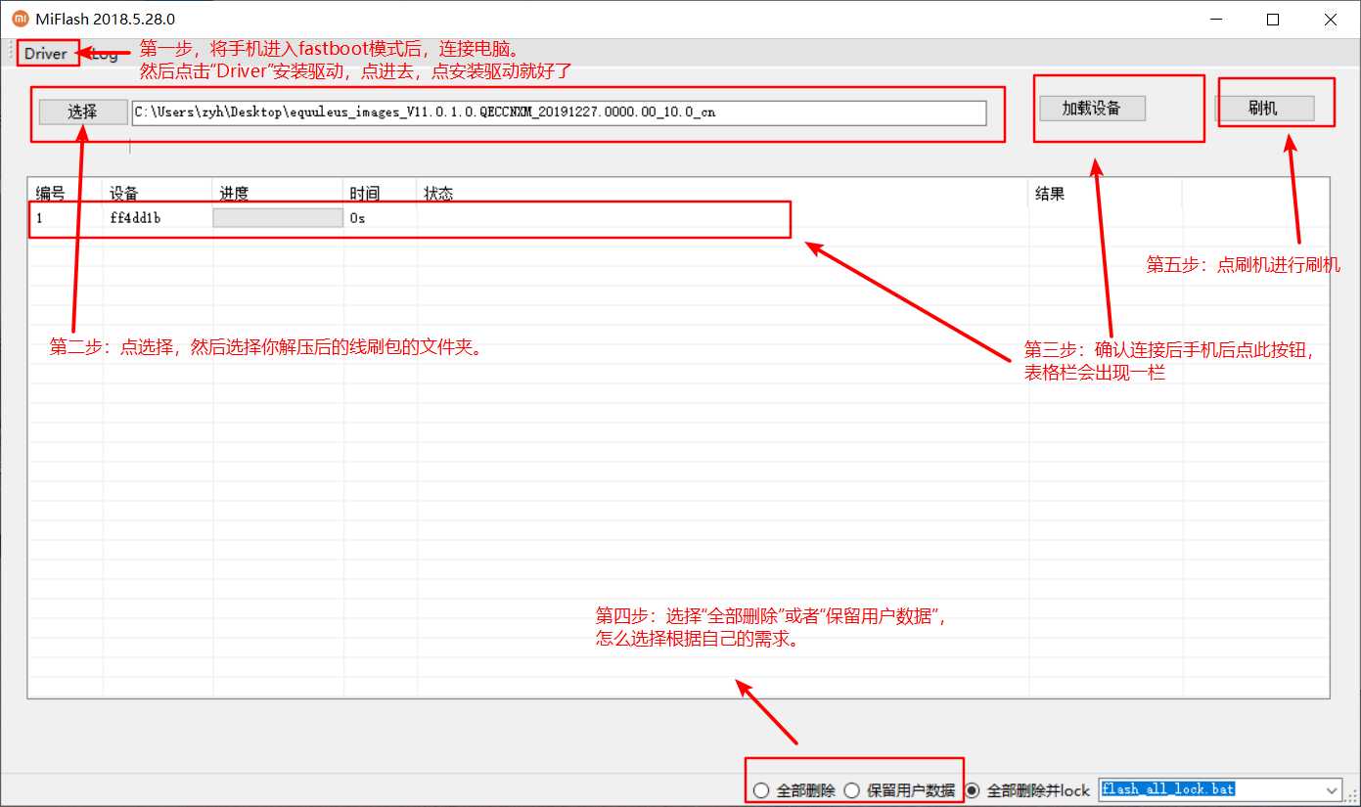Open the Log menu
Viewport: 1361px width, 807px height.
click(106, 54)
